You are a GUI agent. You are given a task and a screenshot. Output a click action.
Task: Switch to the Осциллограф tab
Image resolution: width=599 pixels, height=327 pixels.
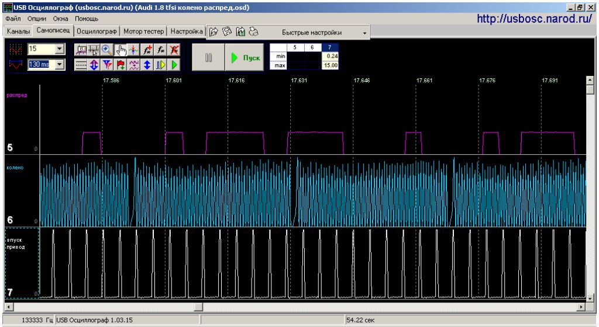pos(95,32)
